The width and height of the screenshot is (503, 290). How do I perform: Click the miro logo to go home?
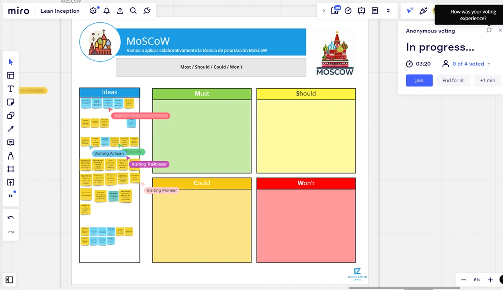tap(19, 11)
